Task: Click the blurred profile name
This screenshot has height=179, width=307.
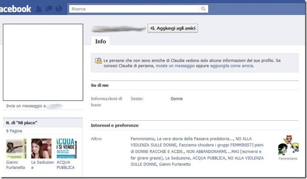Action: coord(119,29)
